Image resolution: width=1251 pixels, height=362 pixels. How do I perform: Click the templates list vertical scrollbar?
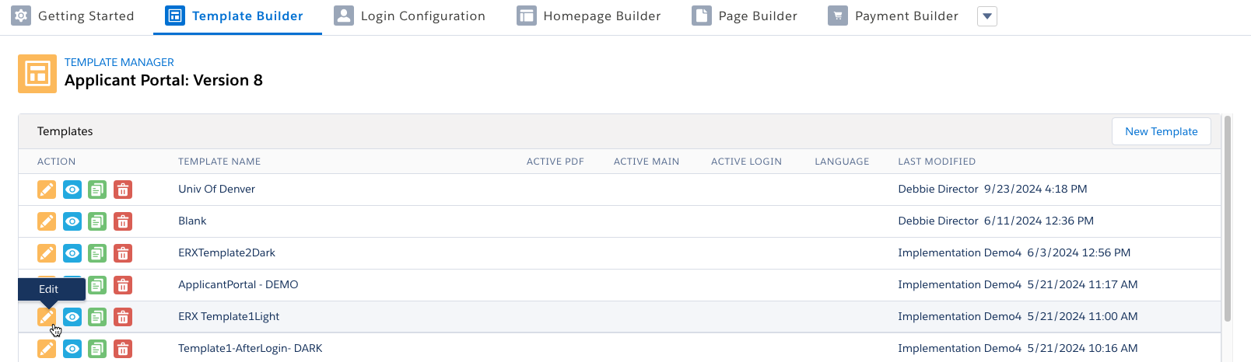pyautogui.click(x=1228, y=218)
